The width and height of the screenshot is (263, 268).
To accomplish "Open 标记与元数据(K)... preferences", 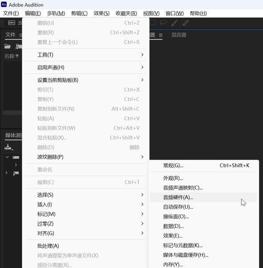I will pos(204,245).
